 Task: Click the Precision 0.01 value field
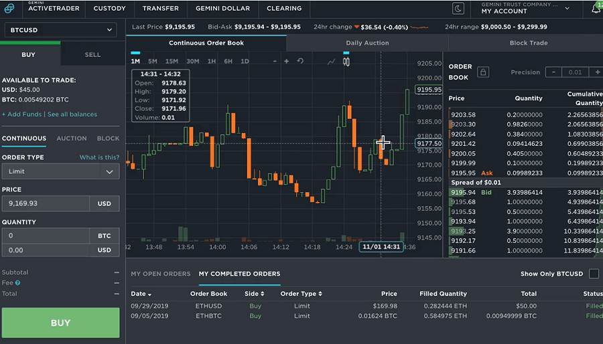(x=576, y=72)
